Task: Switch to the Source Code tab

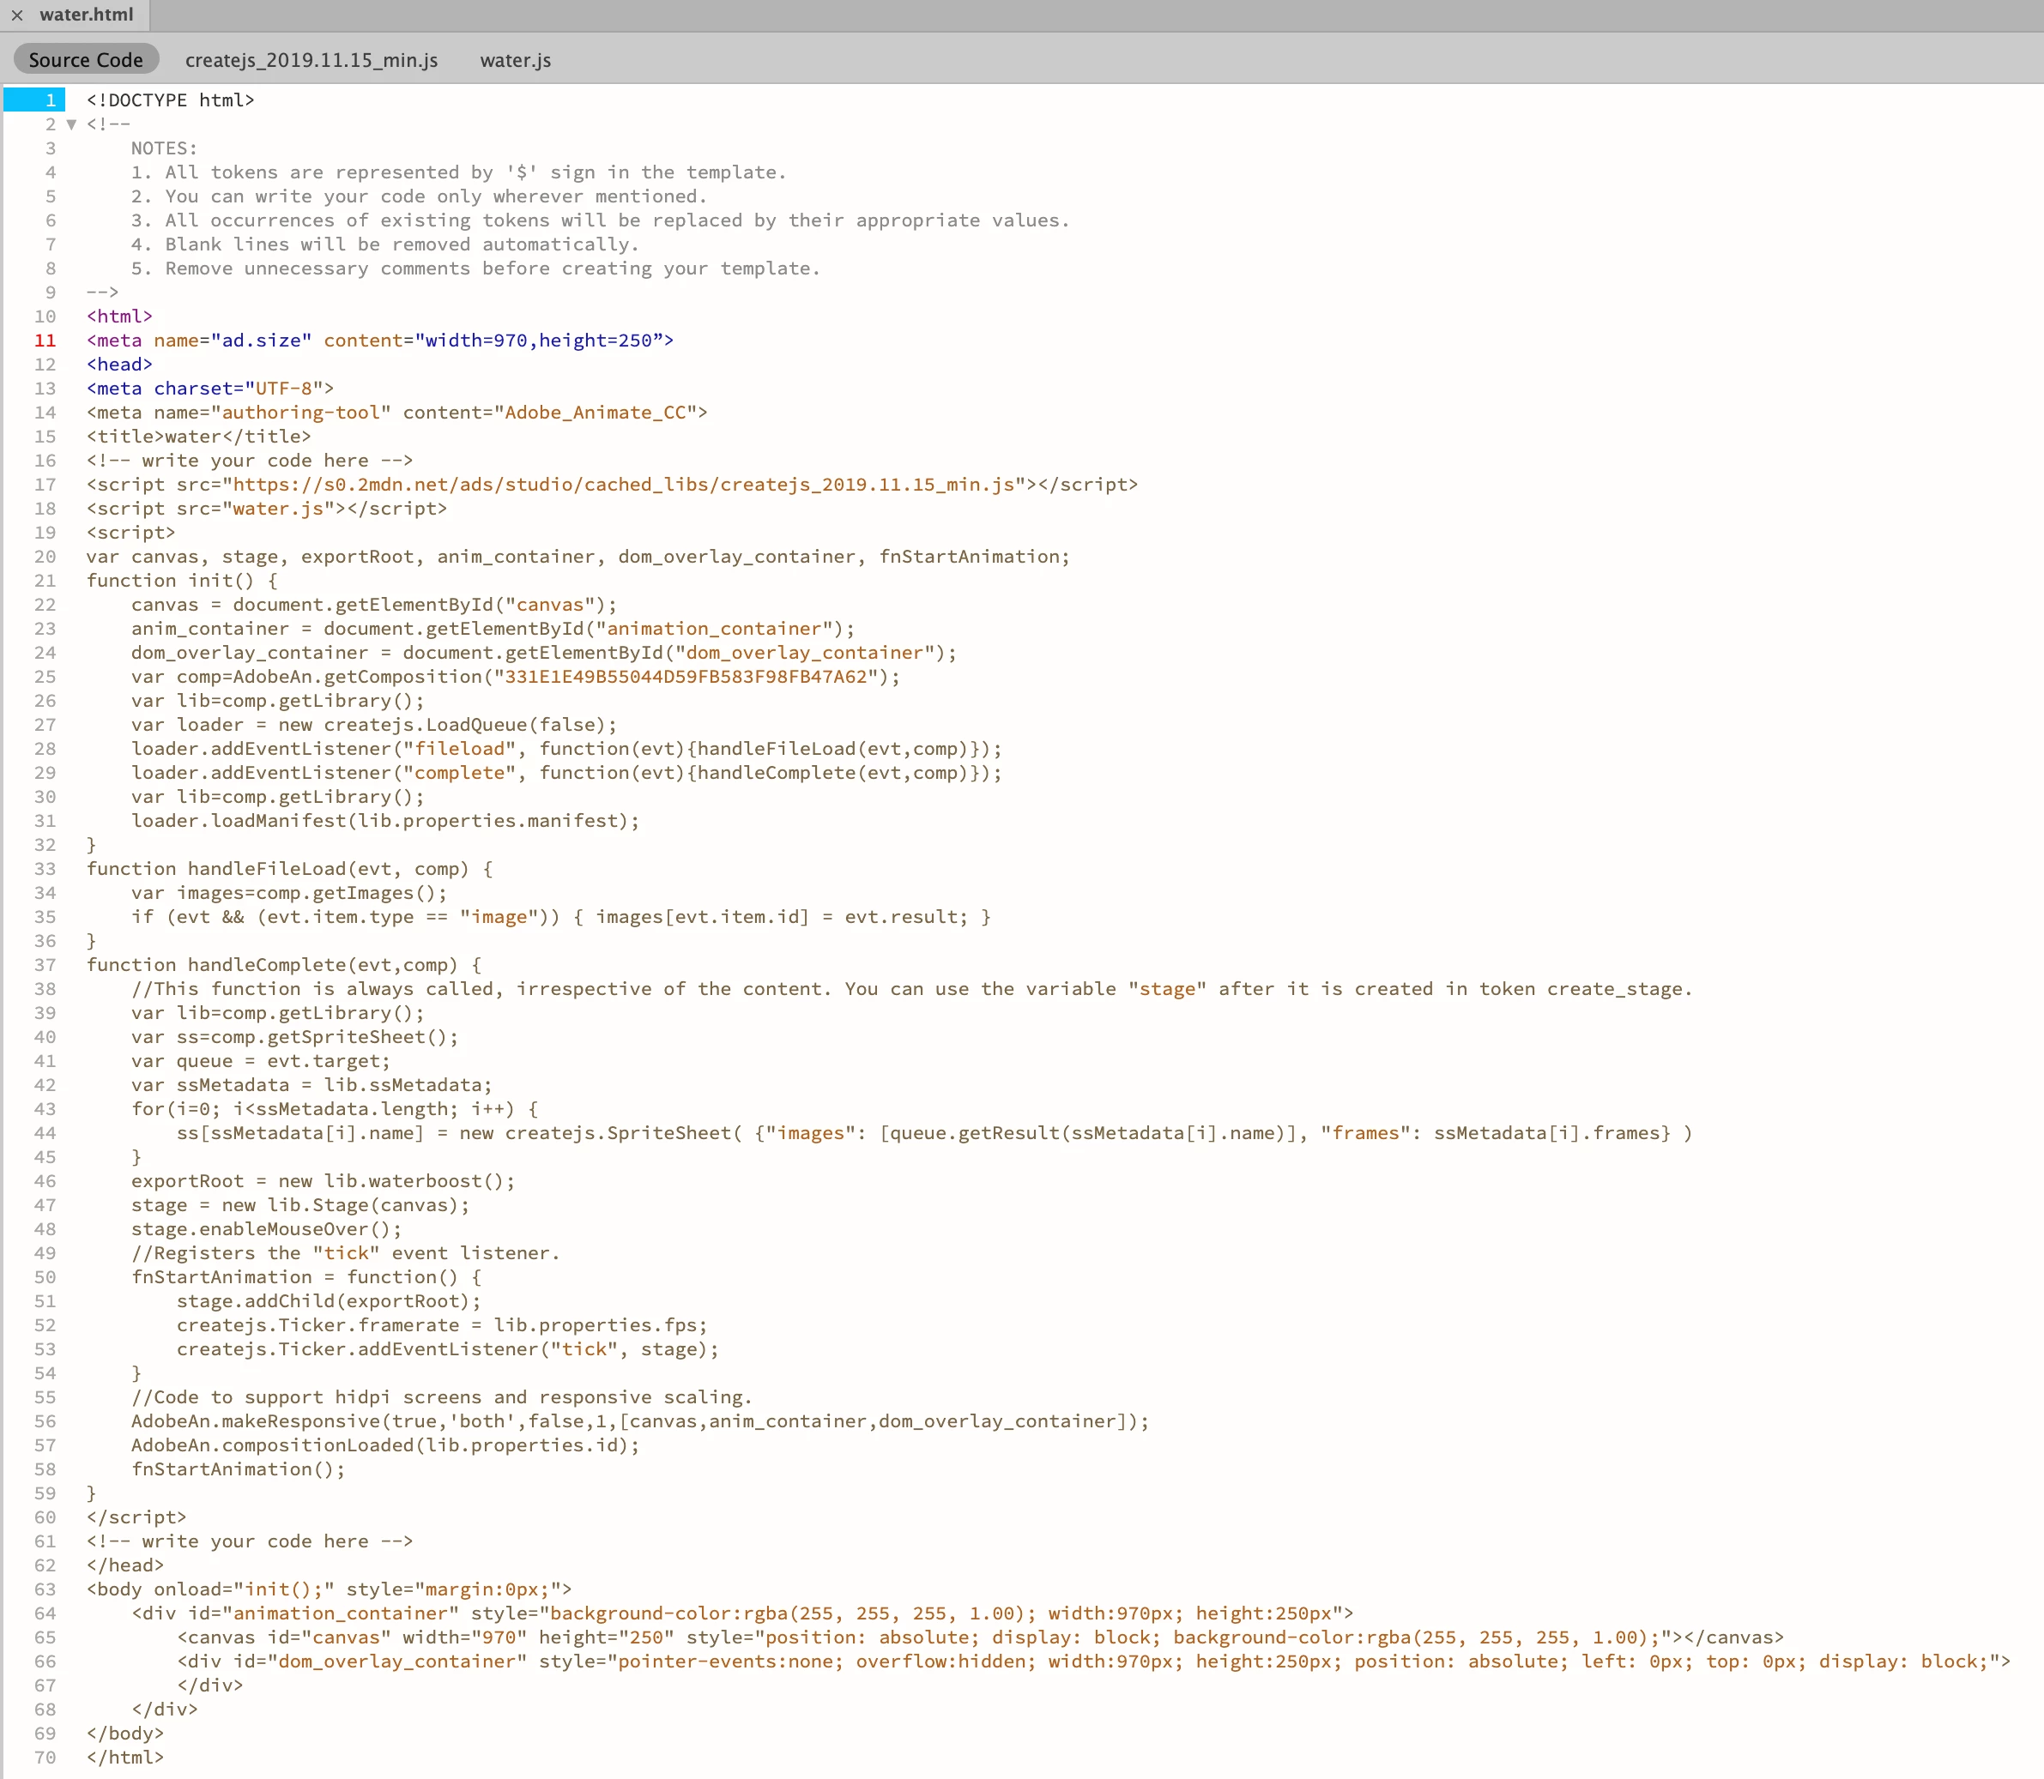Action: pyautogui.click(x=86, y=59)
